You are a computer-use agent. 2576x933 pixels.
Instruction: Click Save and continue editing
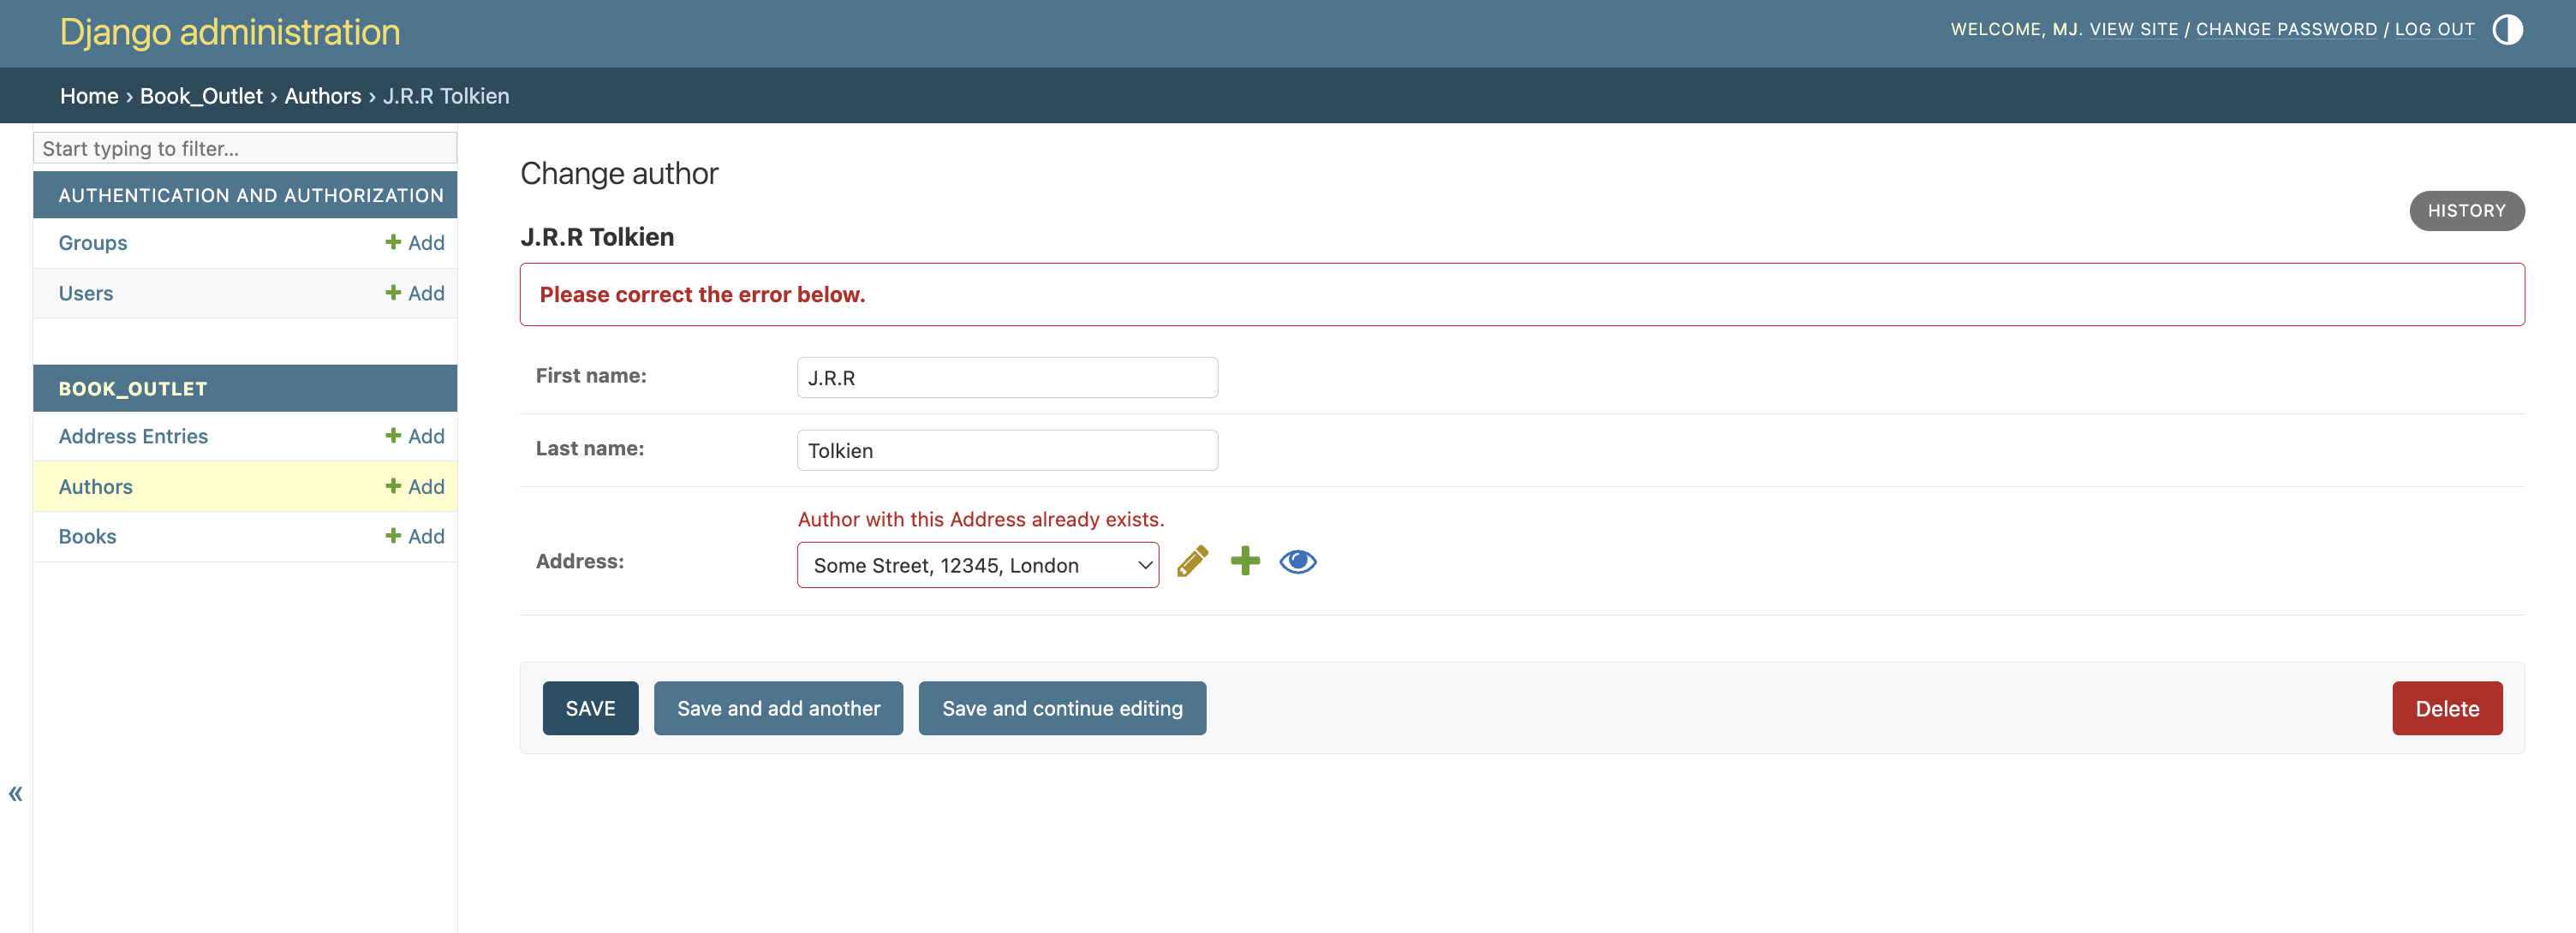click(x=1062, y=709)
